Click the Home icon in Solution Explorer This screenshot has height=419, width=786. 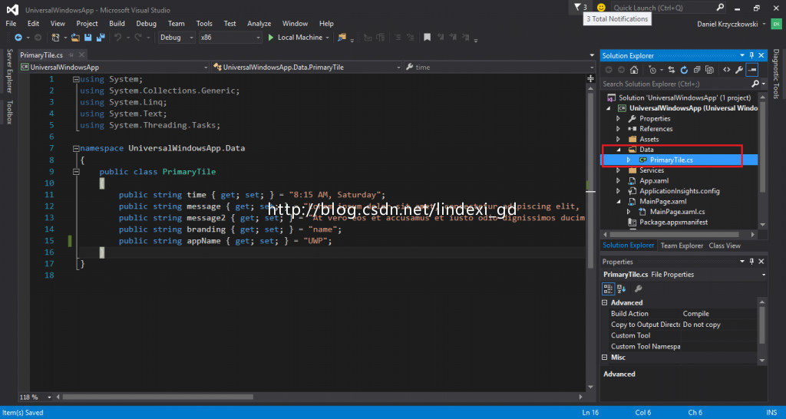pyautogui.click(x=634, y=70)
